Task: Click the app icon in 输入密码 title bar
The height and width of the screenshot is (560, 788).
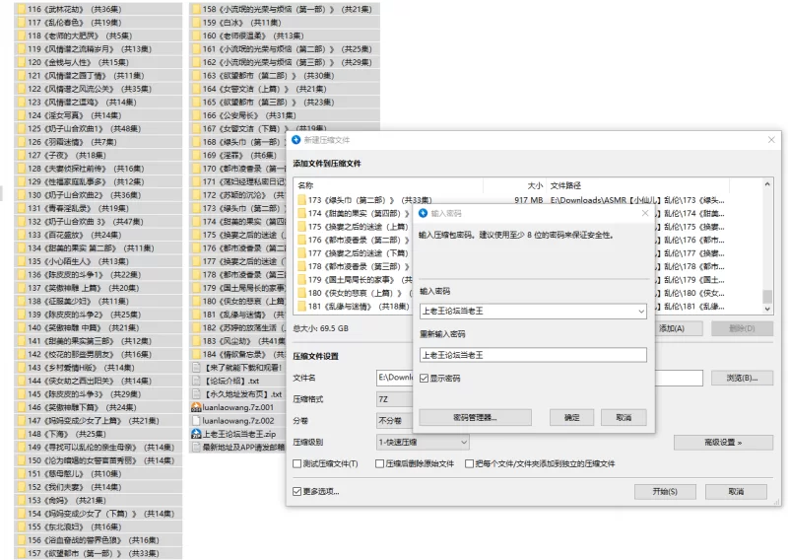Action: [x=424, y=213]
